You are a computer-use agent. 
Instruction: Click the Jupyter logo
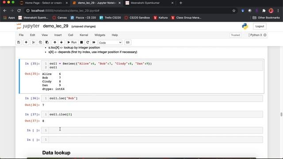28,26
